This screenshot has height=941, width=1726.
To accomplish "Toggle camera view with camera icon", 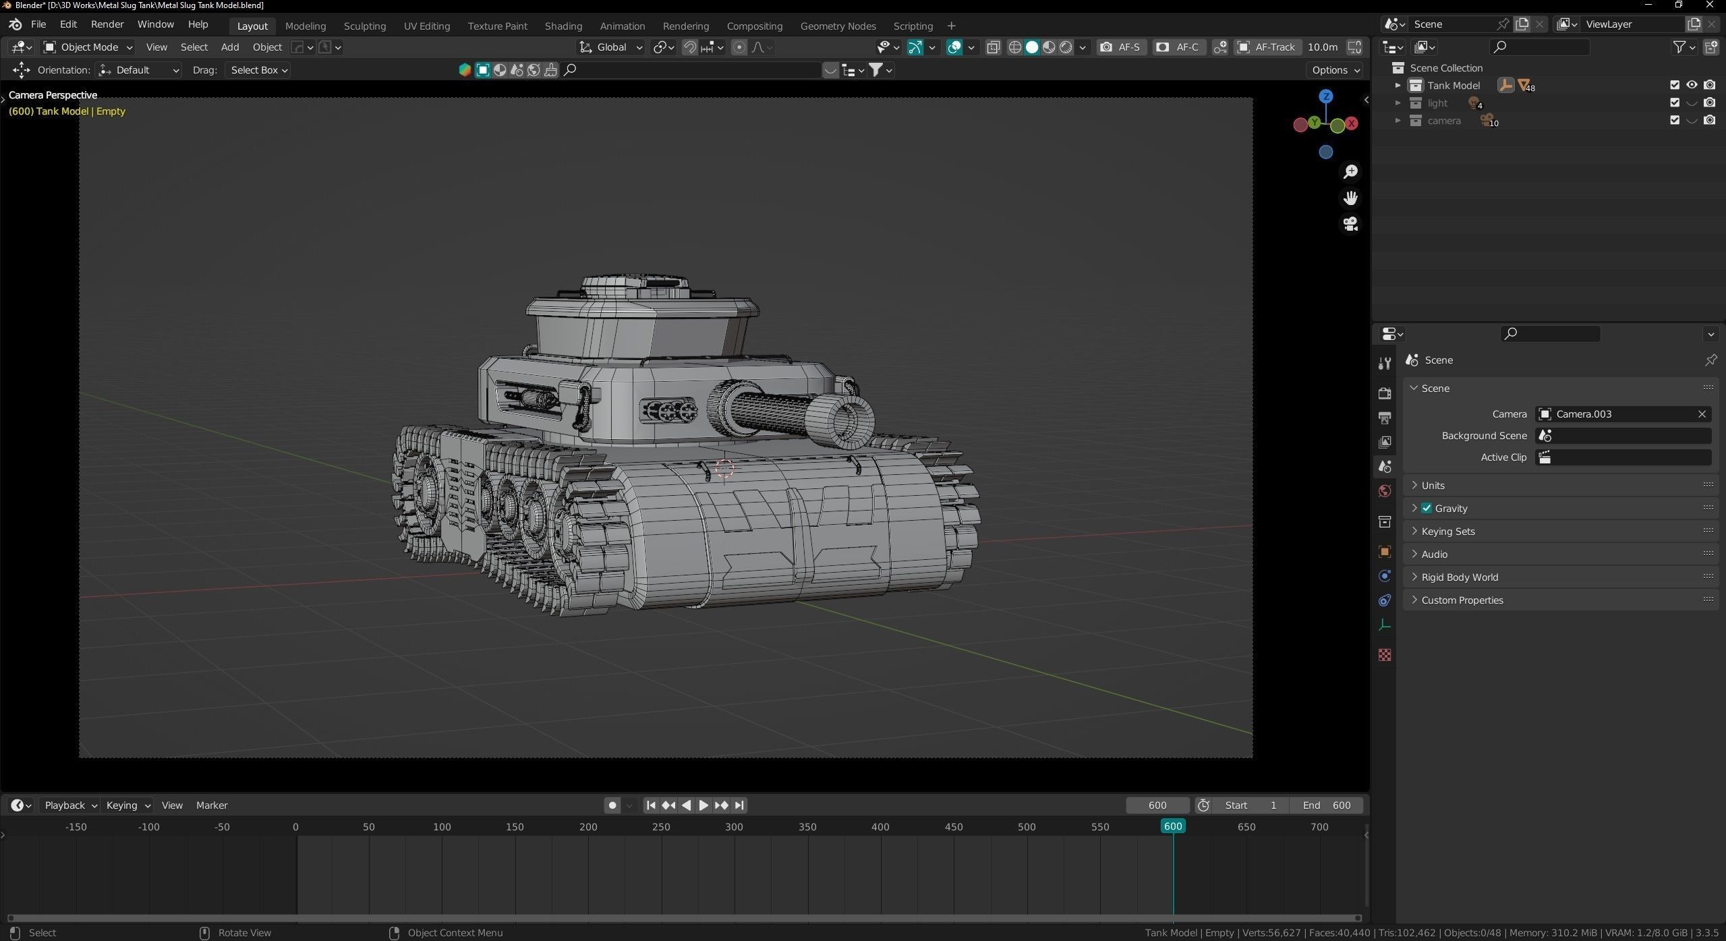I will (x=1350, y=224).
